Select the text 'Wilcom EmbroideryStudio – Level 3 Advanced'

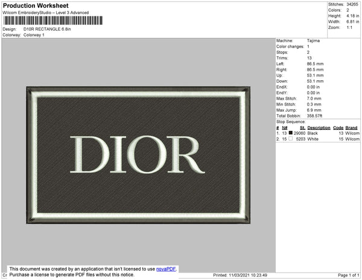point(46,13)
